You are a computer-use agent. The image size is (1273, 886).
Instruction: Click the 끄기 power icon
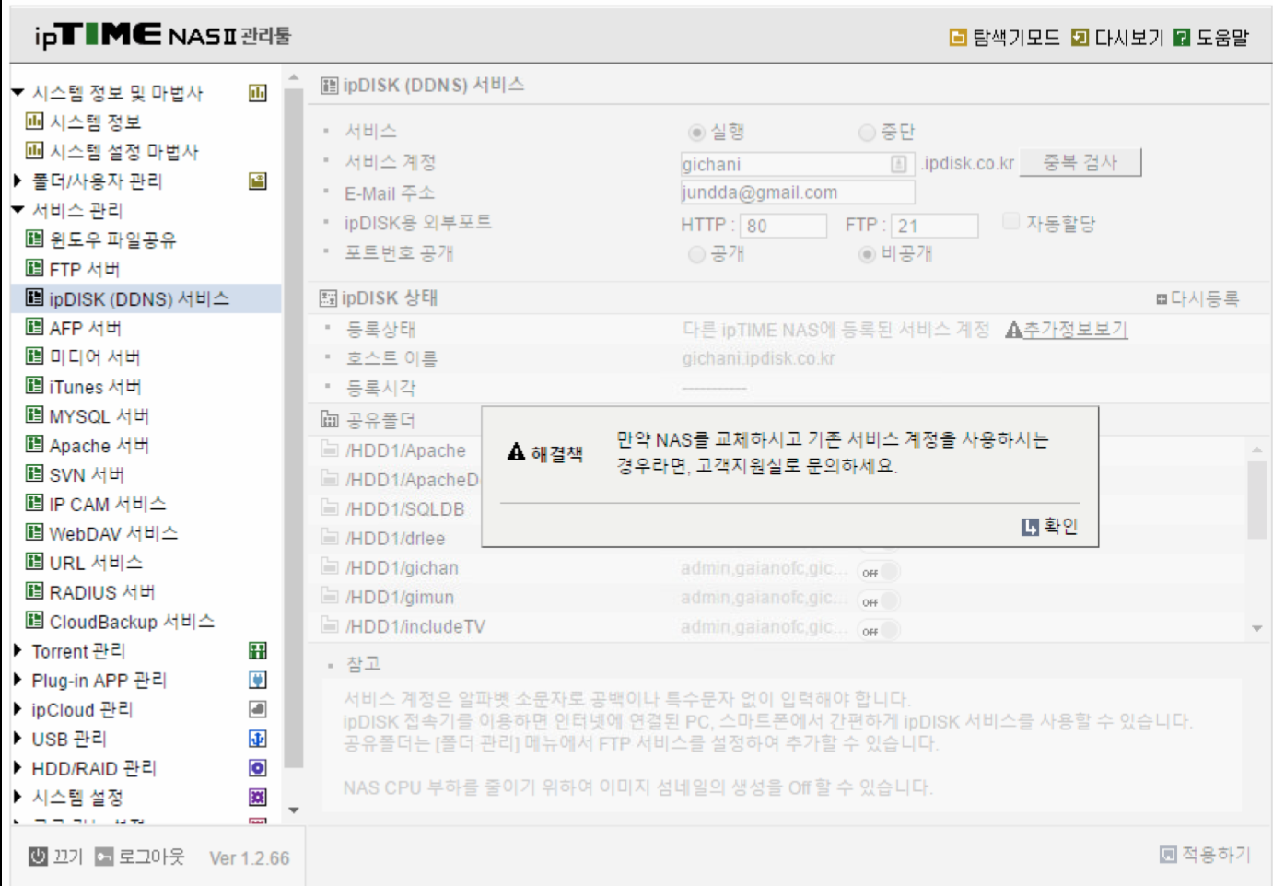(x=38, y=857)
